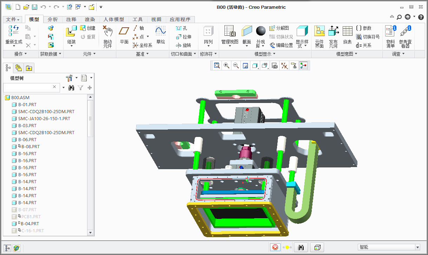The height and width of the screenshot is (255, 428).
Task: Open the 元件界面 (Component Interface) tool
Action: point(320,36)
